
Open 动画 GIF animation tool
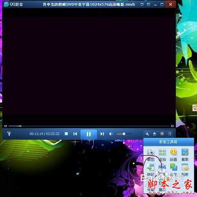173,155
